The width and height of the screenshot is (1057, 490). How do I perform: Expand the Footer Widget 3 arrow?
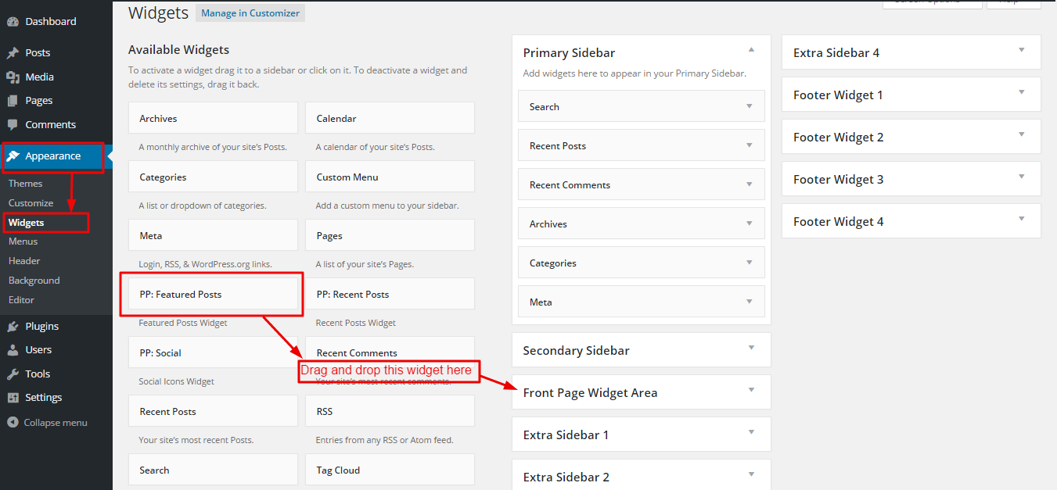pos(1021,177)
